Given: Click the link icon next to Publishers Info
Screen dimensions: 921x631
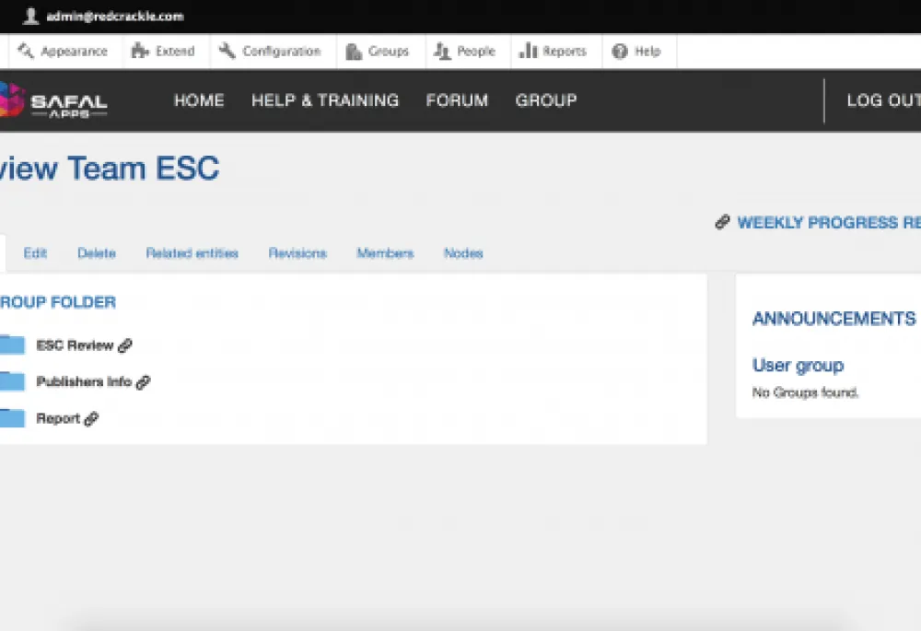Looking at the screenshot, I should [143, 382].
